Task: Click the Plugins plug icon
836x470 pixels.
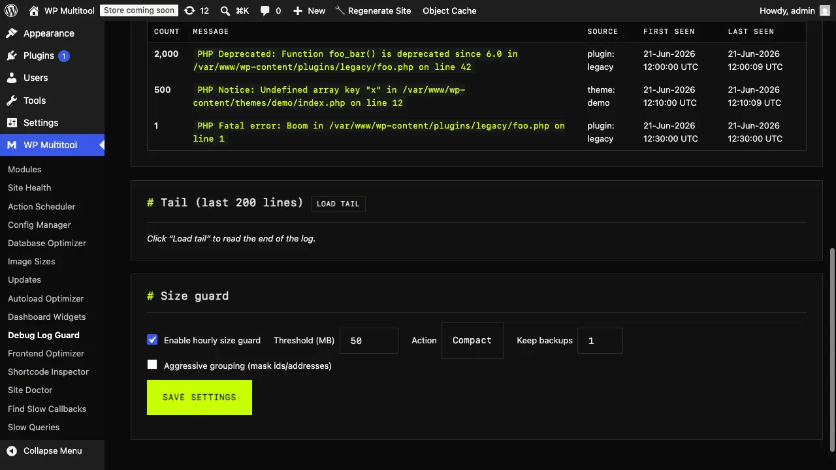Action: (12, 55)
